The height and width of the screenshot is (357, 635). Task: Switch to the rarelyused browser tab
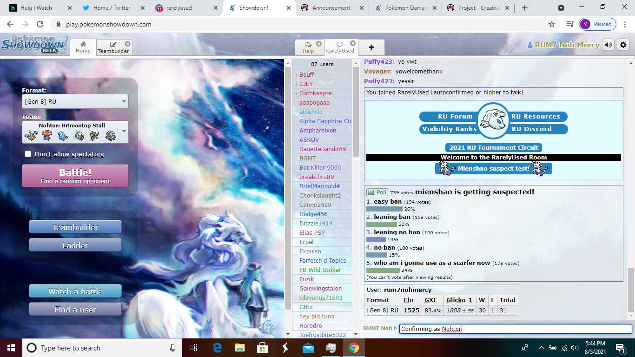186,8
